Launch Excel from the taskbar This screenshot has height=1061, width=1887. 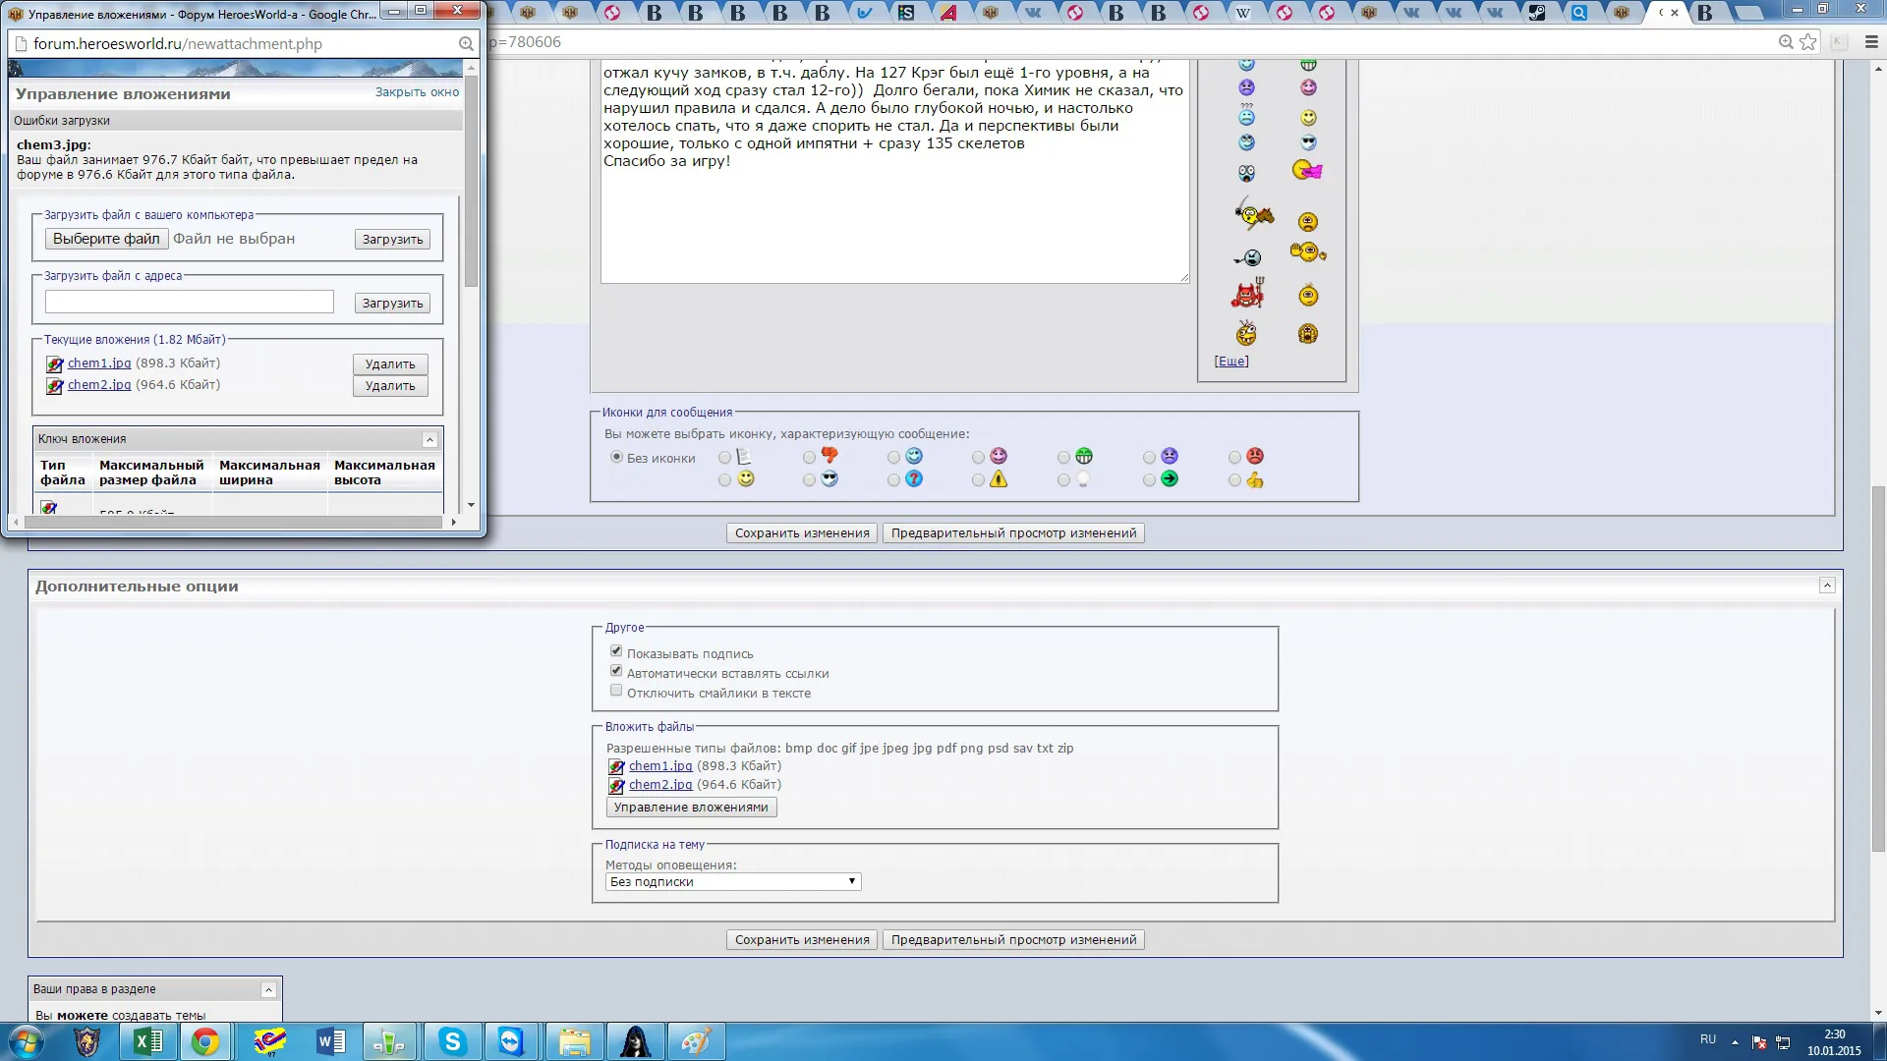[x=148, y=1041]
